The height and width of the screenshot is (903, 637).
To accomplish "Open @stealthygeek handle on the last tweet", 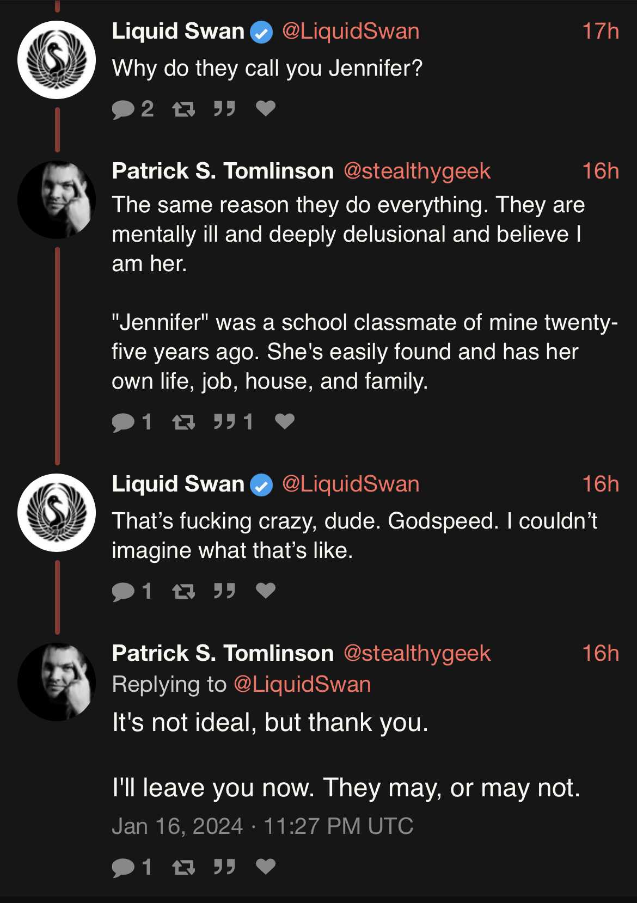I will (417, 653).
